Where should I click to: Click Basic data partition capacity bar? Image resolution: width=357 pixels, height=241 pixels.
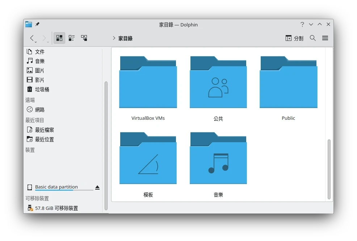(64, 190)
